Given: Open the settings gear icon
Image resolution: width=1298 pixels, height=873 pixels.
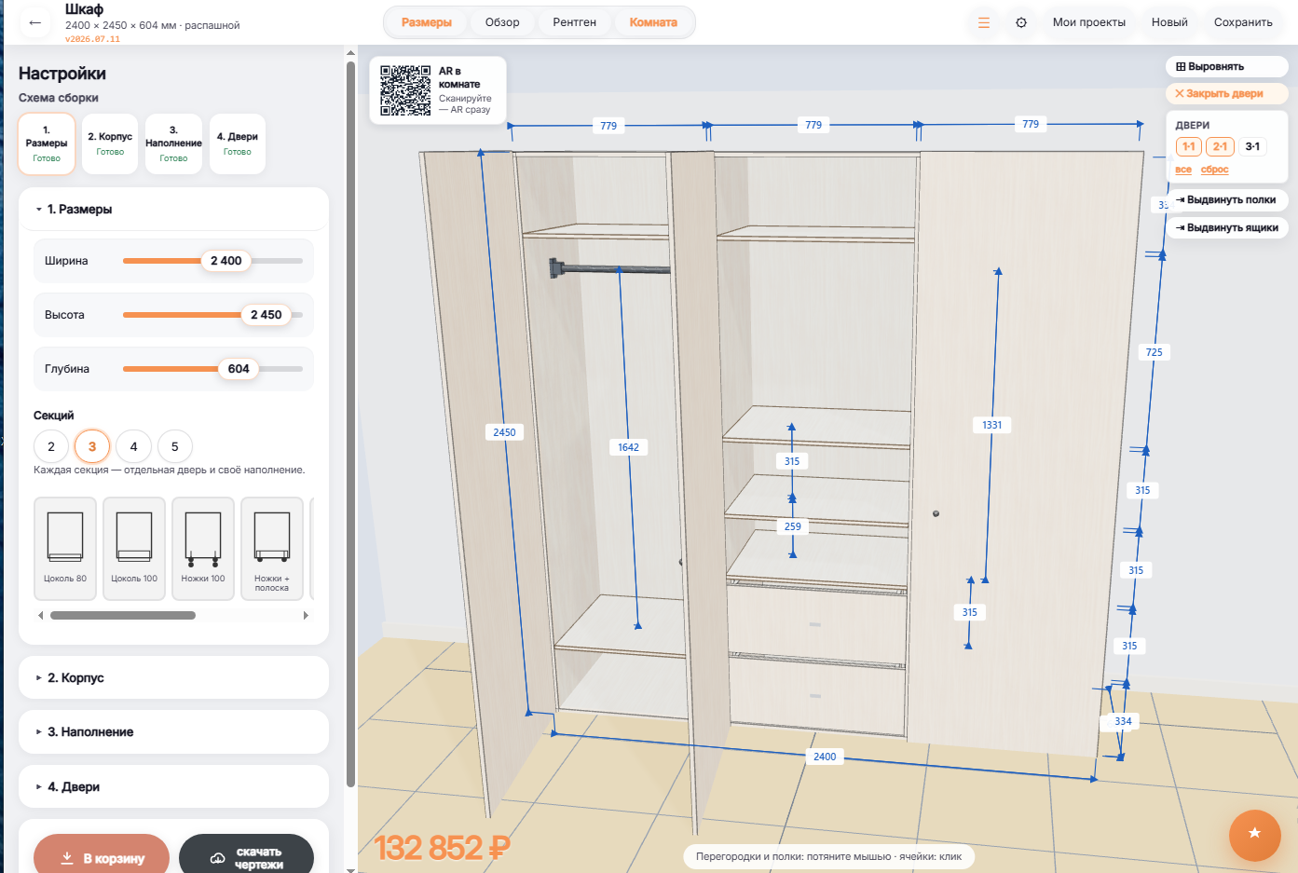Looking at the screenshot, I should click(1021, 22).
